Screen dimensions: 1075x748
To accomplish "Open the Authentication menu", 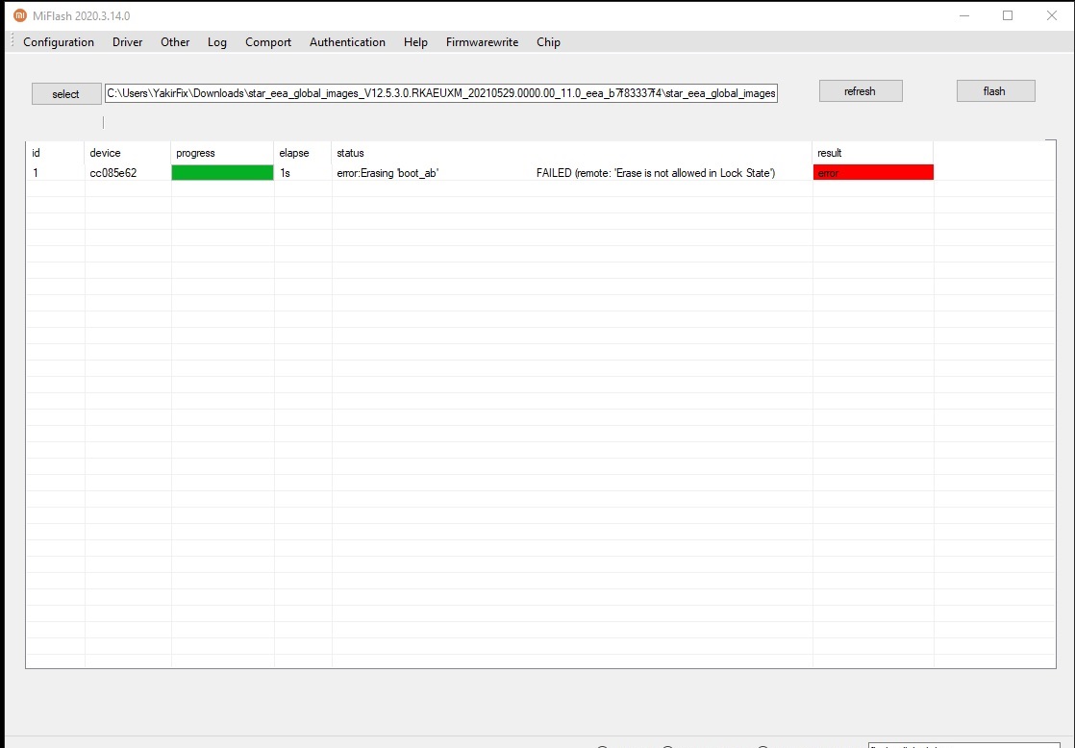I will click(x=347, y=41).
